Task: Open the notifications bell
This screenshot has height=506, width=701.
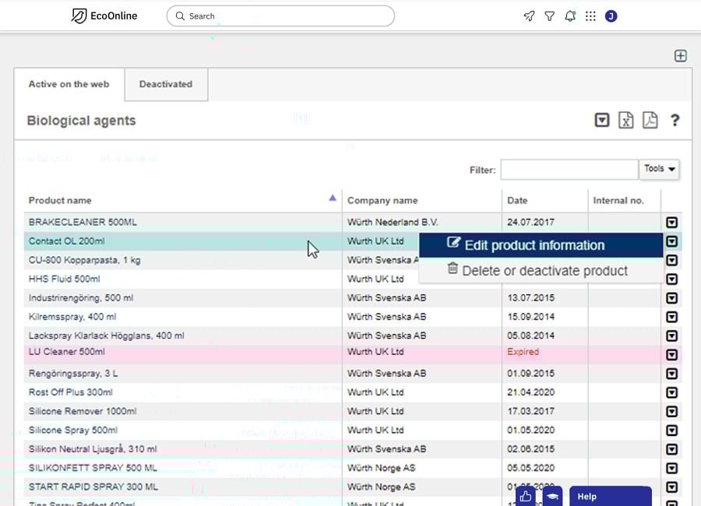Action: click(x=570, y=16)
